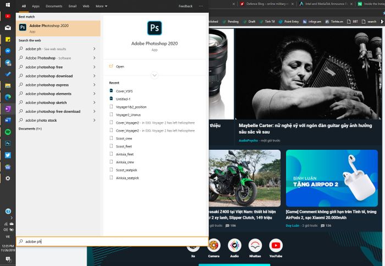
Task: Select Adobe Photoshop 2020 best match
Action: [x=58, y=28]
